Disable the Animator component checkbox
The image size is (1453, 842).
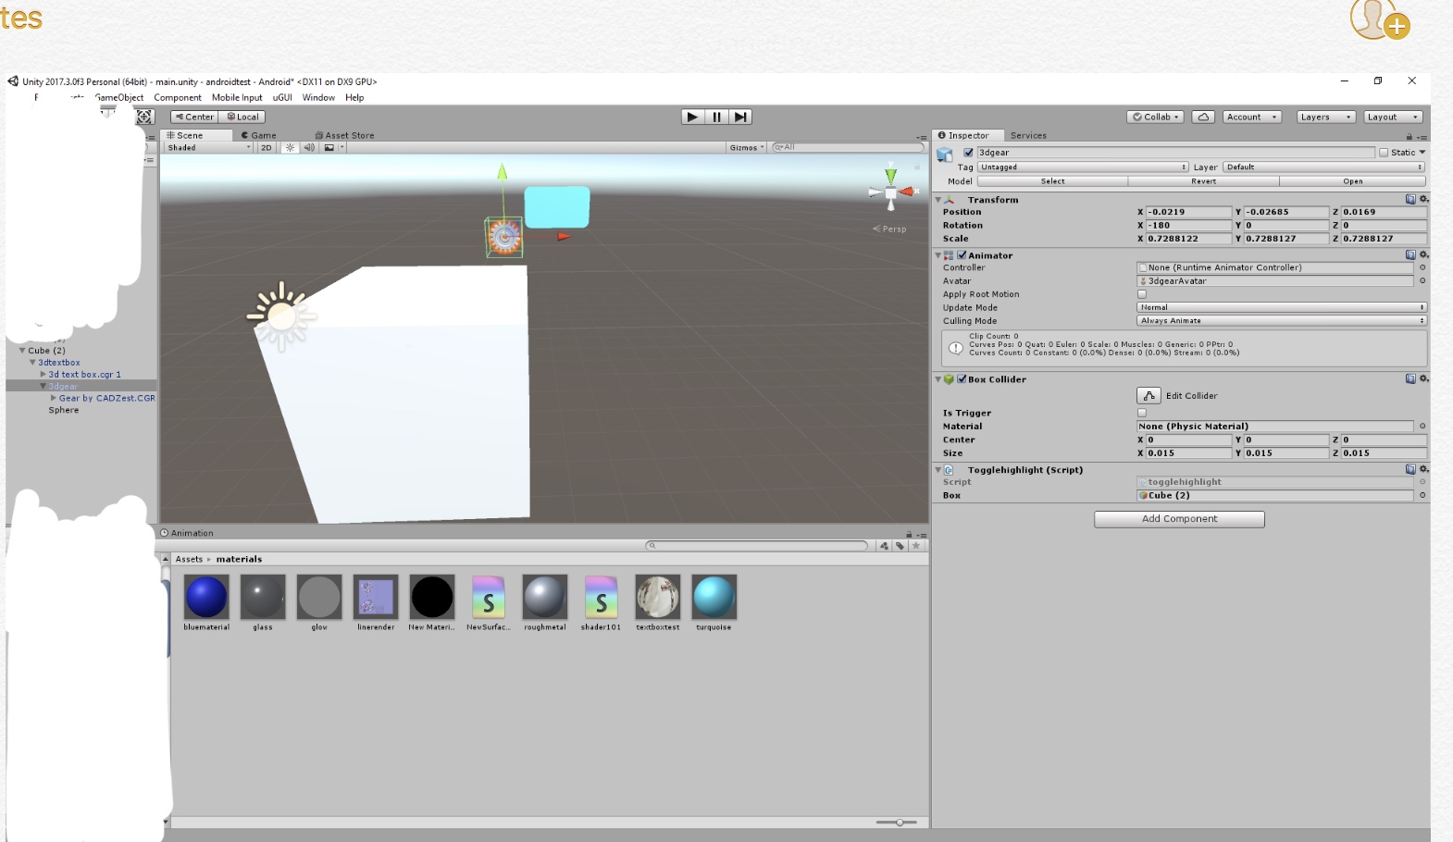962,255
